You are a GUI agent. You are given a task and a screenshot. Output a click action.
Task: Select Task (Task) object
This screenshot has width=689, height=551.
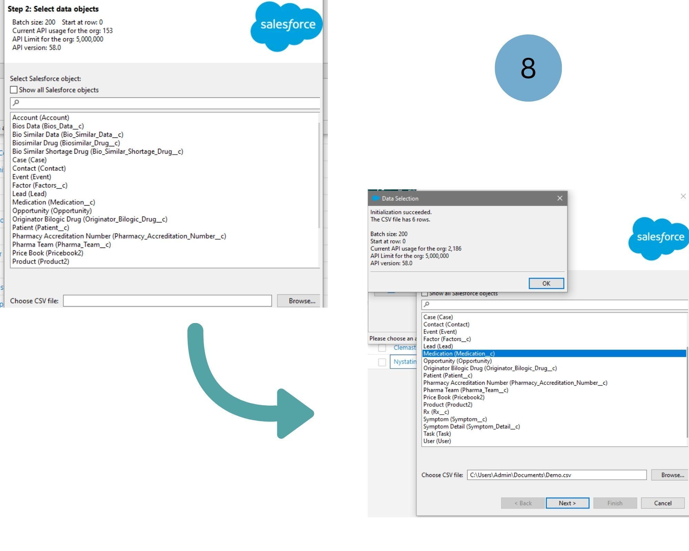[437, 434]
